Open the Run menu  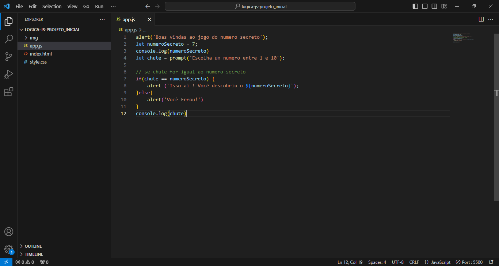tap(99, 6)
